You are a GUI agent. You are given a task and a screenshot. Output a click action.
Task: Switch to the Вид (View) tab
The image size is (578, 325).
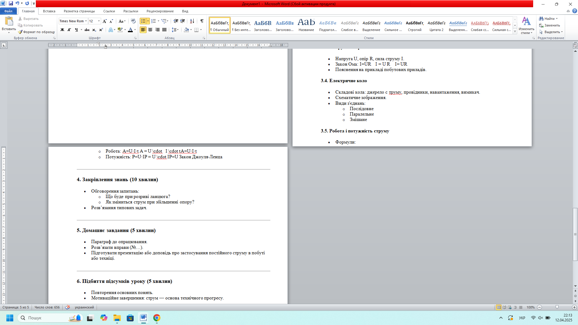pos(185,11)
